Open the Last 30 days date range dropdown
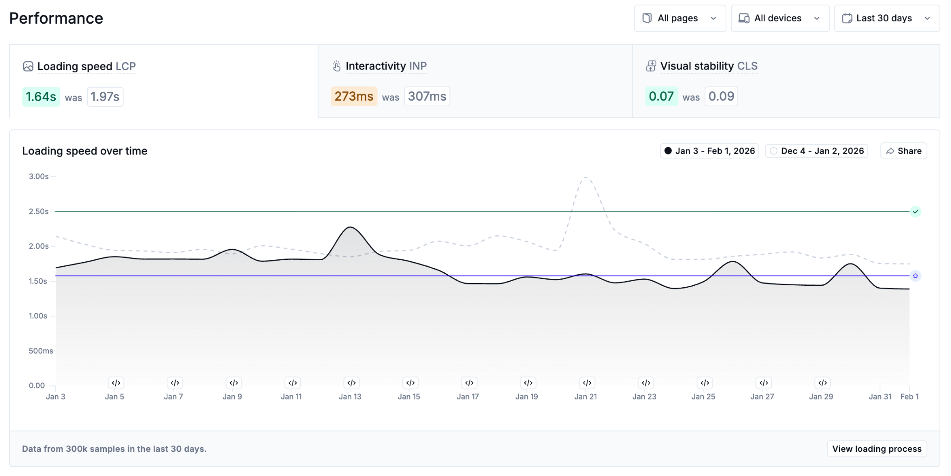 click(x=886, y=19)
